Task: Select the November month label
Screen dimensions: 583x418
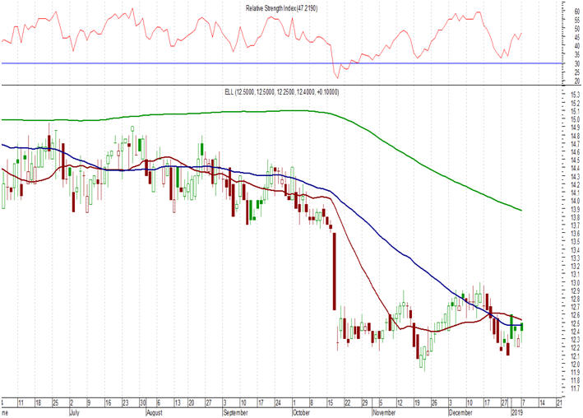Action: coord(384,413)
